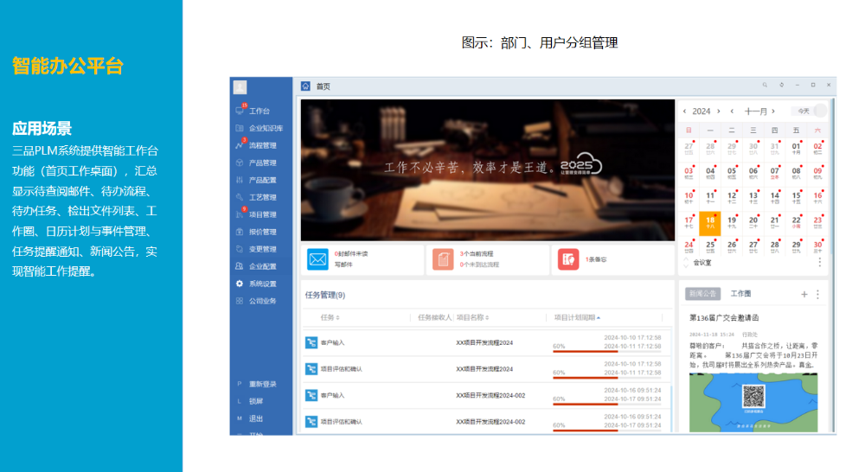Go to previous year in calendar
Image resolution: width=865 pixels, height=472 pixels.
[684, 112]
